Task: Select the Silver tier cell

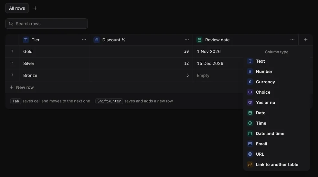Action: pos(55,63)
